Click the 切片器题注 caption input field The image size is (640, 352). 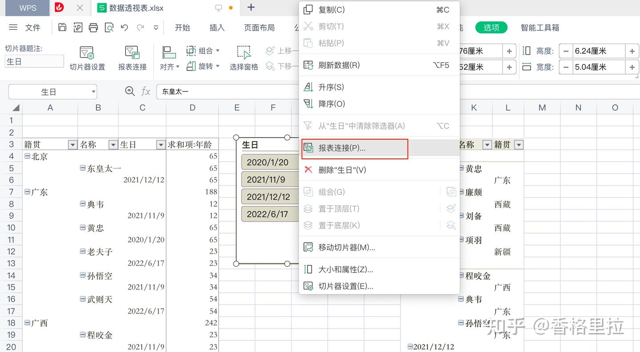click(x=34, y=62)
